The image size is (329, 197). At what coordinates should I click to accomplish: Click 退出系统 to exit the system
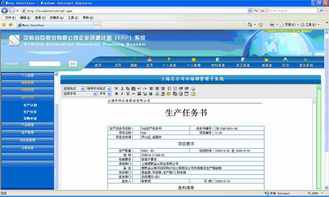click(306, 65)
